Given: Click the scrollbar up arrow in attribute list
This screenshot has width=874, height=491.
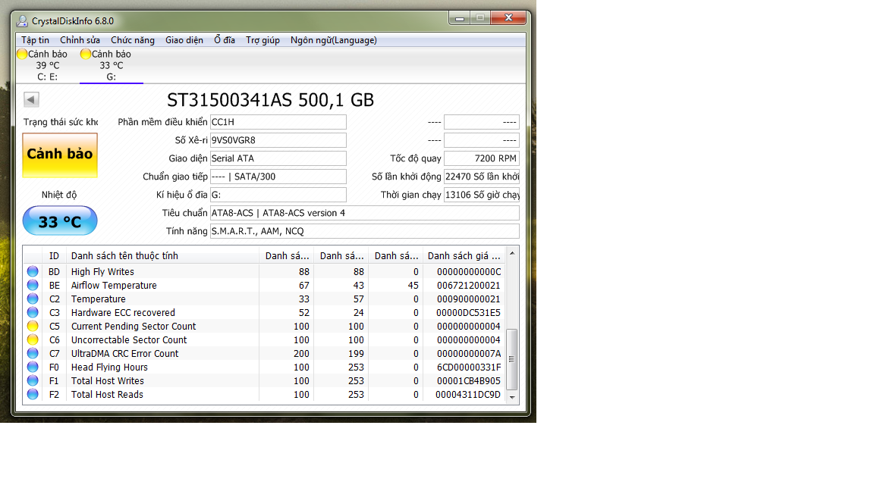Looking at the screenshot, I should pyautogui.click(x=512, y=253).
